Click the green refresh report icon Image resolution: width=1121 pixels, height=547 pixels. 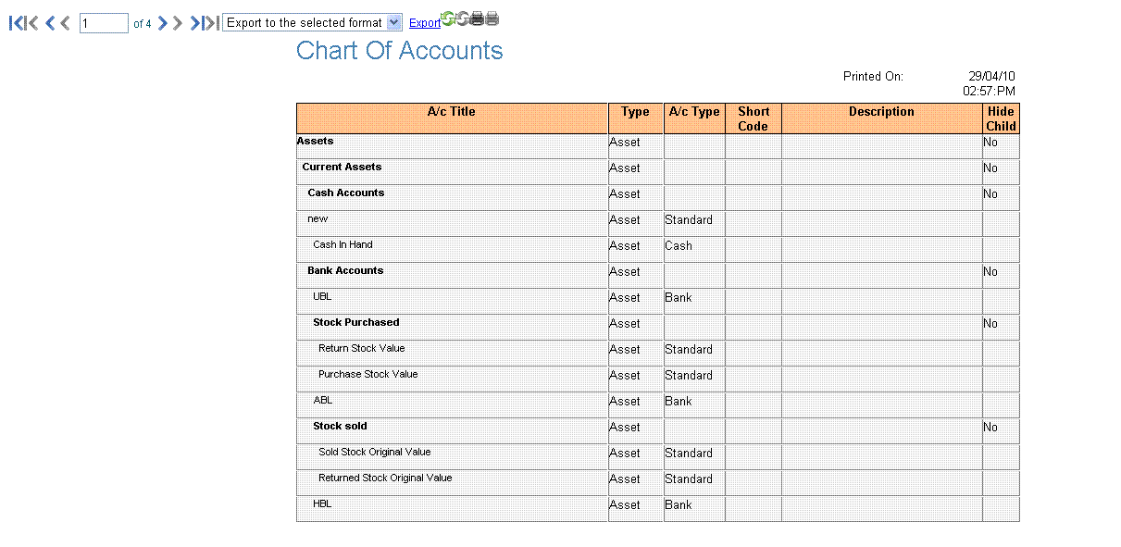pyautogui.click(x=448, y=19)
